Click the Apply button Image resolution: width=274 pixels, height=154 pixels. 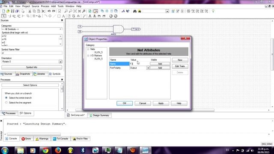point(161,104)
